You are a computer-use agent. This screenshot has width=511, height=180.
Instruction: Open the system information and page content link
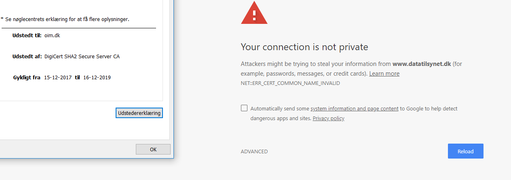[x=354, y=108]
